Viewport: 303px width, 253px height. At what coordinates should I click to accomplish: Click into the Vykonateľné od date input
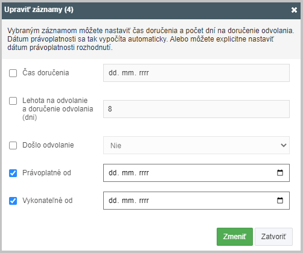[196, 201]
